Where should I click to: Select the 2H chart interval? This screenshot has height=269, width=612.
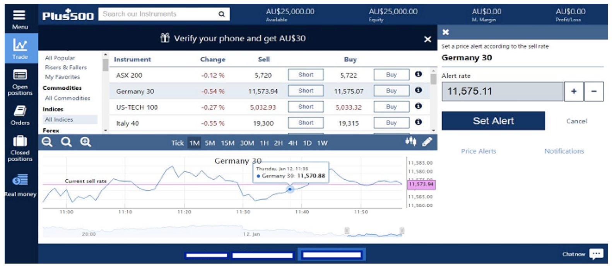tap(279, 143)
